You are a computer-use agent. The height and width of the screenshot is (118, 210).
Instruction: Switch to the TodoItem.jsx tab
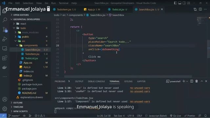pyautogui.click(x=65, y=10)
